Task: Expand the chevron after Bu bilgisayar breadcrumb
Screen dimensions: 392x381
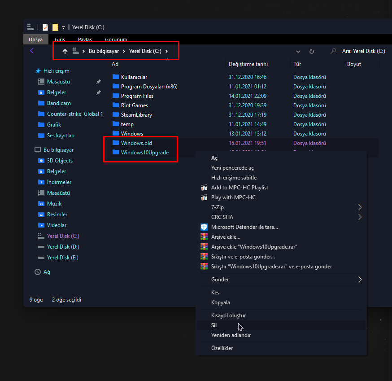Action: tap(124, 51)
